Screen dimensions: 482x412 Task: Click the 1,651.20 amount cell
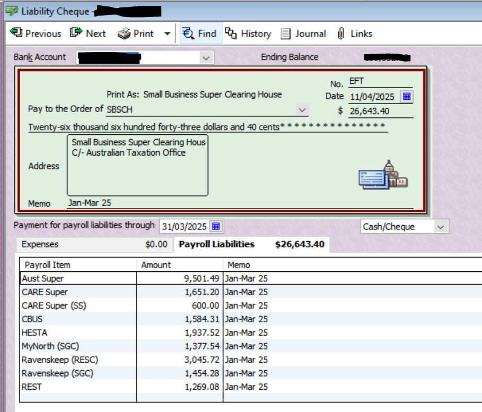click(180, 292)
